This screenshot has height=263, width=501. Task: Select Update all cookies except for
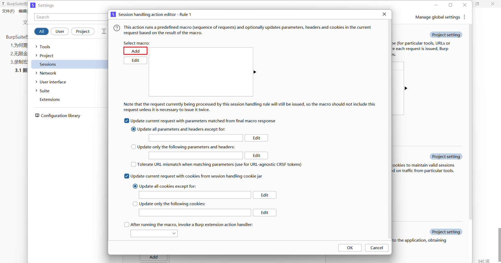[135, 186]
